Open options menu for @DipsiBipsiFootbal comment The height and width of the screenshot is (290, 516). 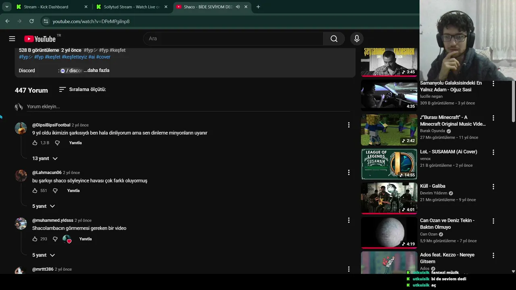(349, 125)
